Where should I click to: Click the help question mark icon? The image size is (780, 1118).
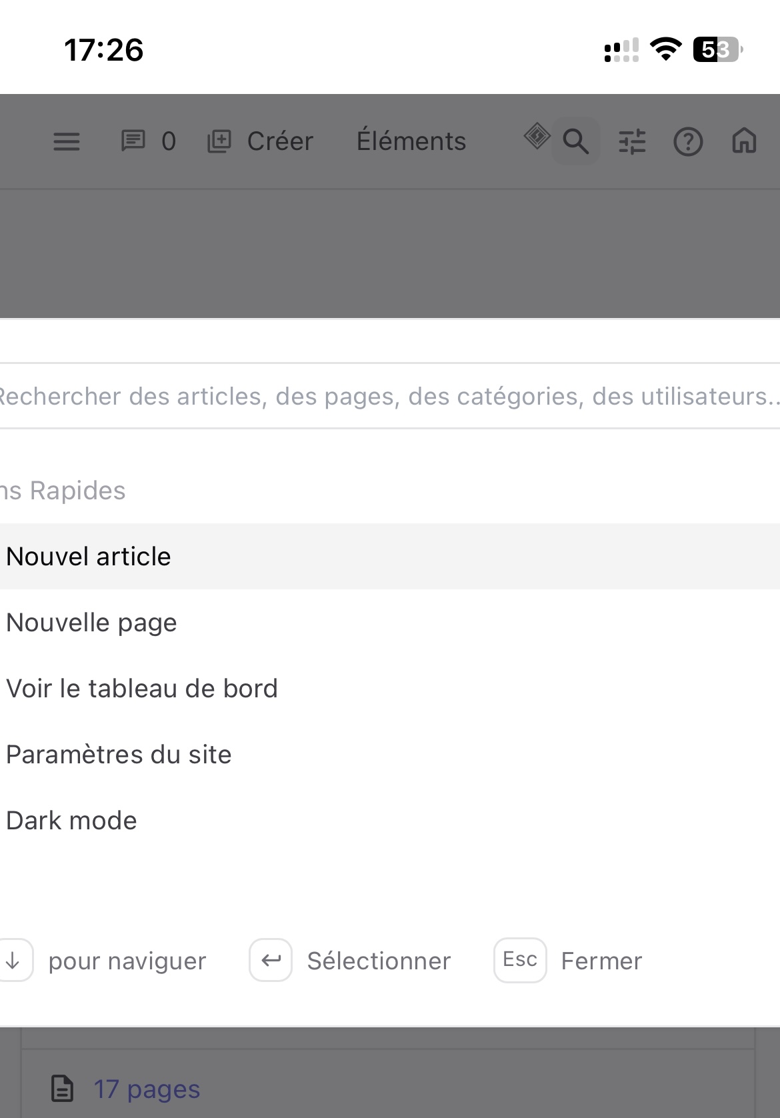click(688, 141)
